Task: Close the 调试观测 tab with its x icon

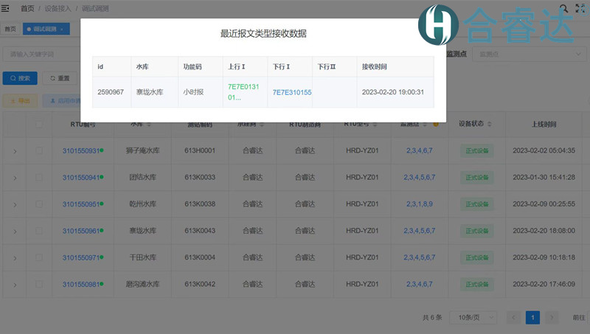Action: click(63, 29)
